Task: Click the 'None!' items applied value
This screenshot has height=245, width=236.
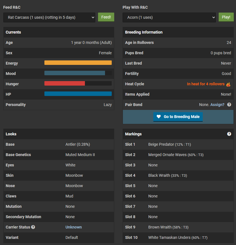Action: point(226,94)
